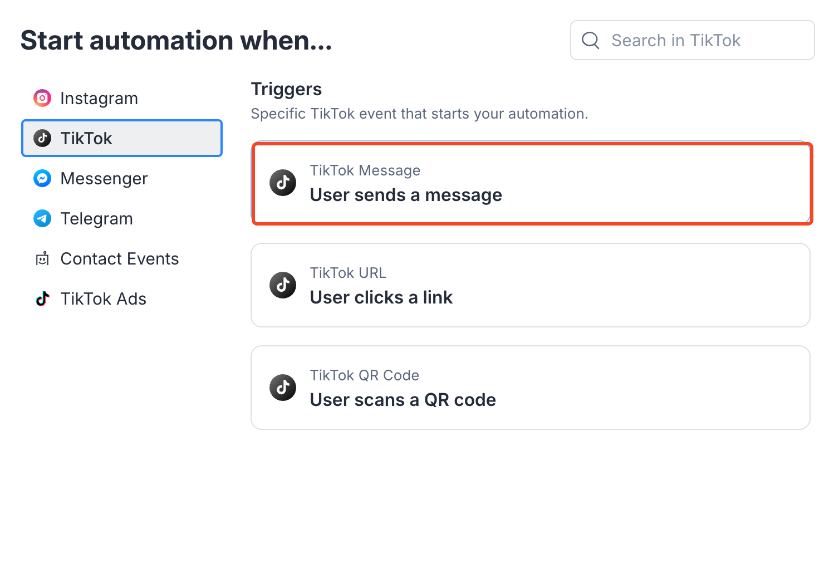Go to the TikTok Ads category
The width and height of the screenshot is (834, 568).
(x=103, y=298)
